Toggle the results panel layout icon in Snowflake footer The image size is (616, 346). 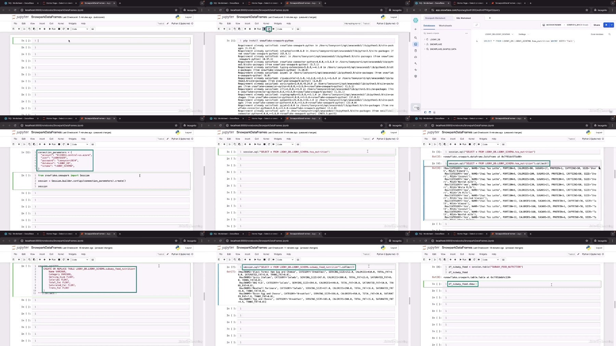[x=434, y=112]
